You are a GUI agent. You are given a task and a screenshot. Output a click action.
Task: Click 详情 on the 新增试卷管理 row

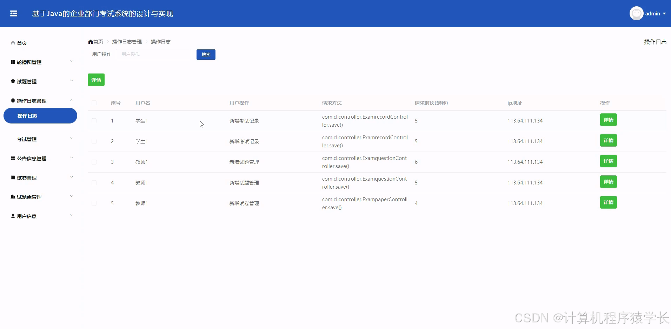(x=608, y=202)
